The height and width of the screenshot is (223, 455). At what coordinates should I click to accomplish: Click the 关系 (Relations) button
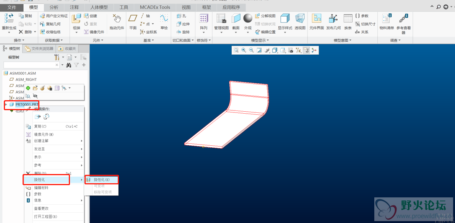click(362, 32)
